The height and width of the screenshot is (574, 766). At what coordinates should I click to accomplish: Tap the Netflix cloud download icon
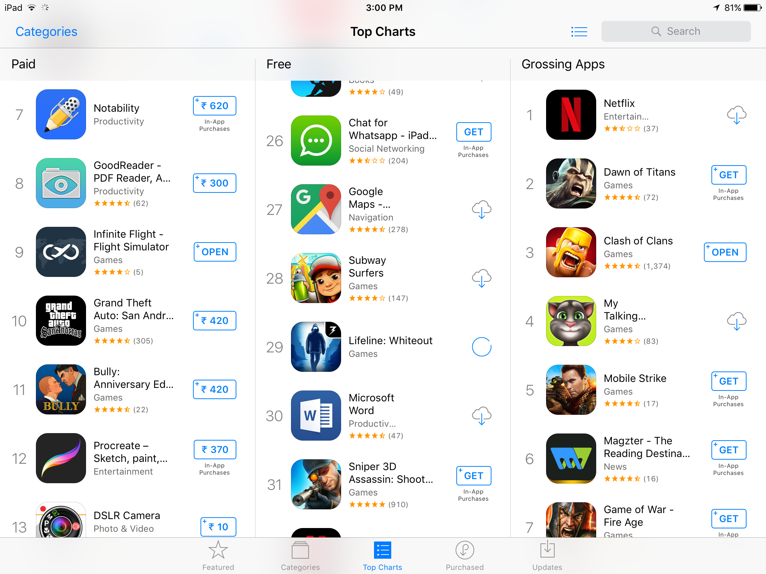pos(736,115)
